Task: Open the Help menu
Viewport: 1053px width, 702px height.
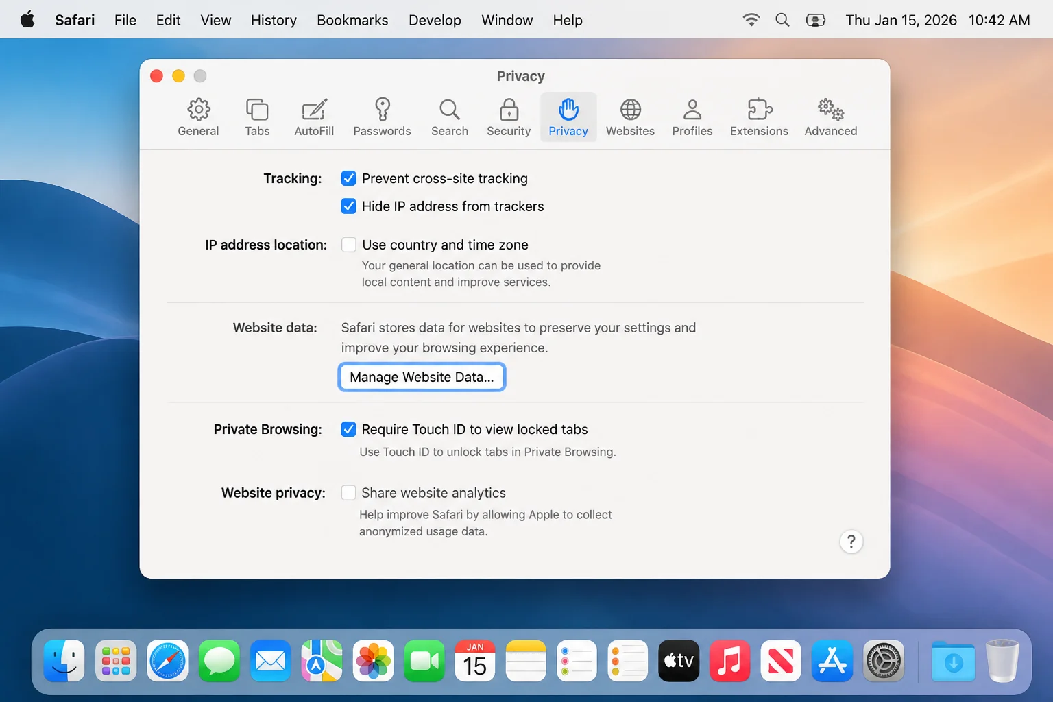Action: pyautogui.click(x=568, y=20)
